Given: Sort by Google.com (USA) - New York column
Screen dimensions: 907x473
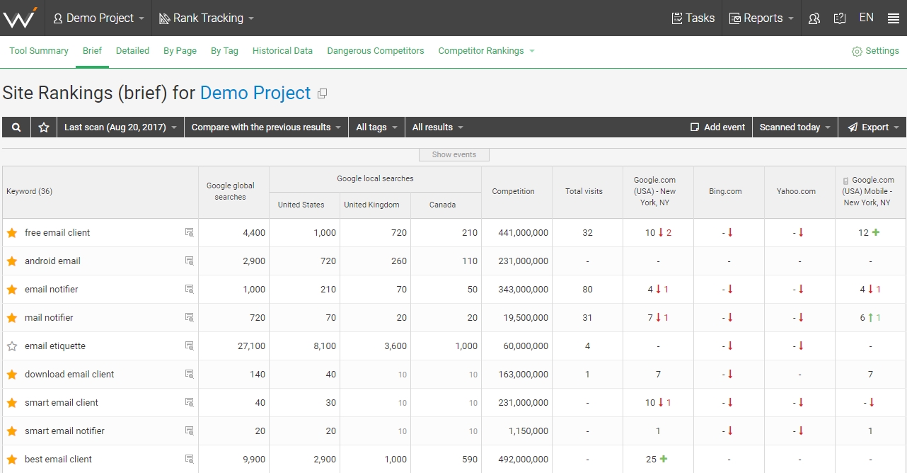Looking at the screenshot, I should coord(658,192).
